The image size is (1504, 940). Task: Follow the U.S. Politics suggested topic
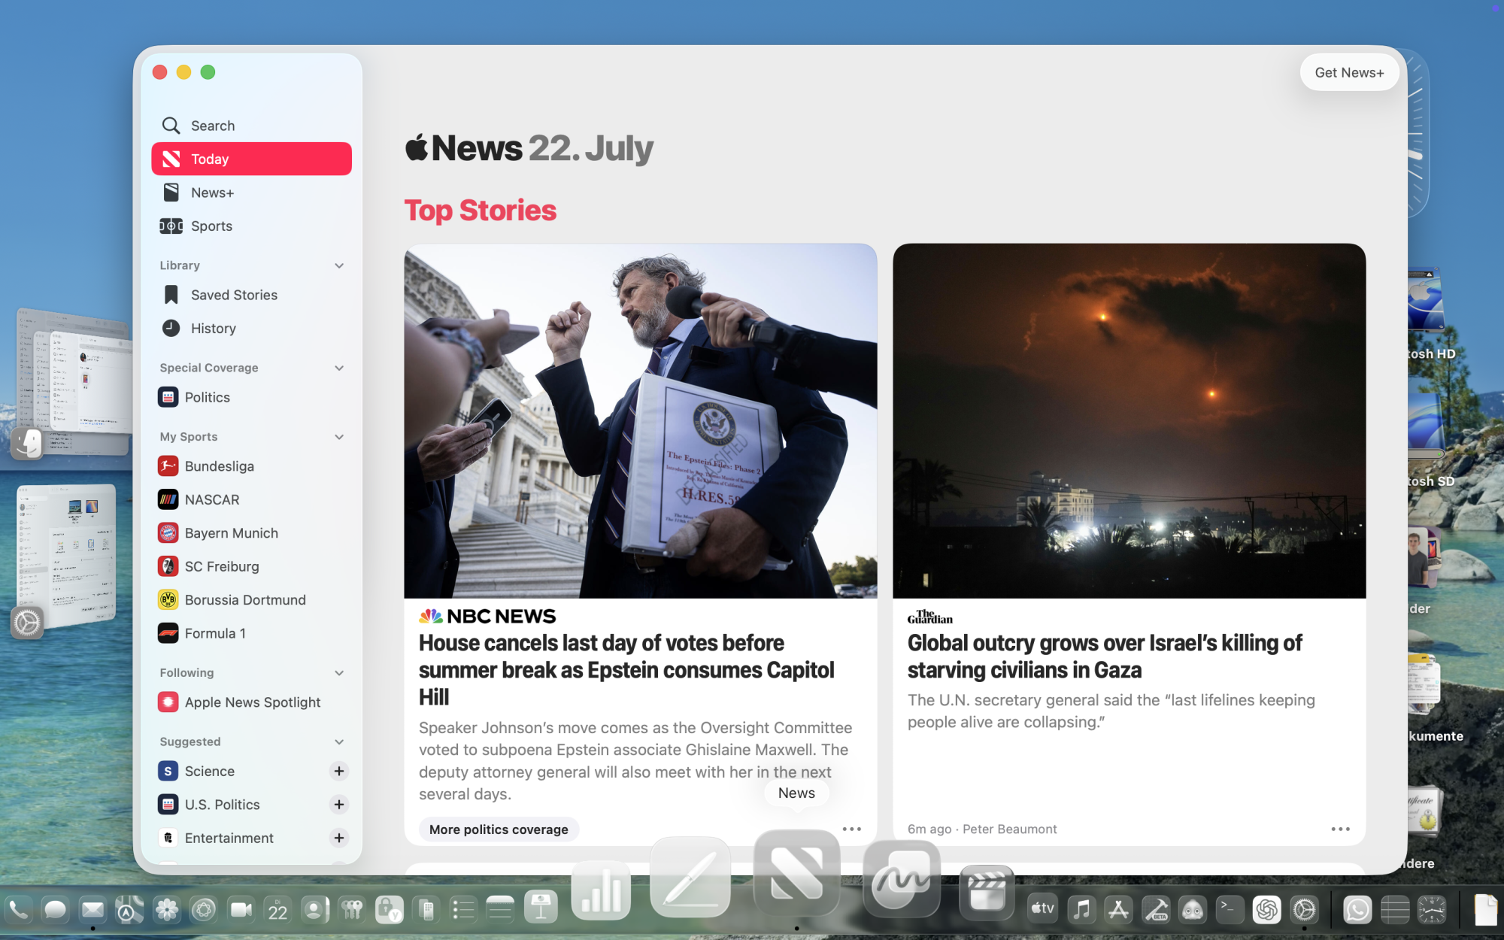pos(339,805)
